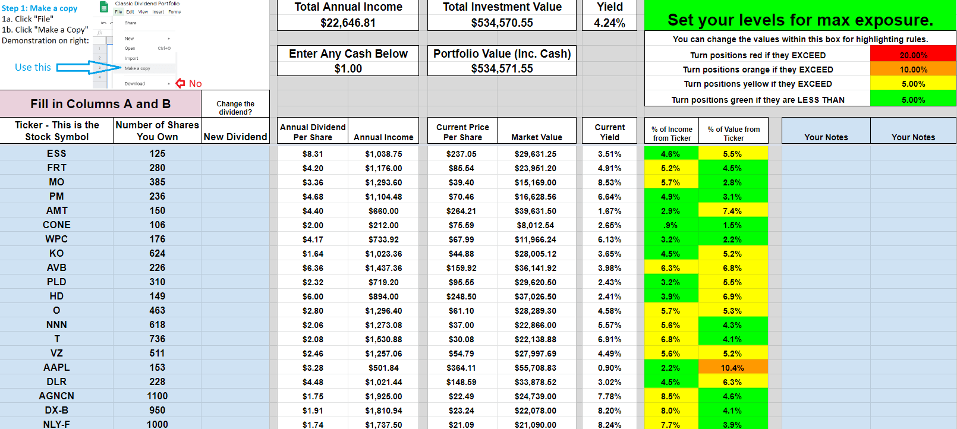
Task: Select the orange 10.00% threshold cell
Action: [x=913, y=70]
